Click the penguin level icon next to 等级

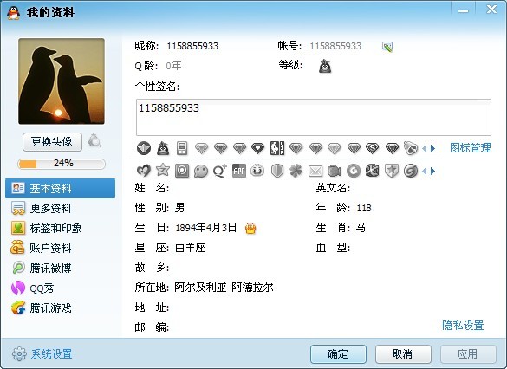pos(325,66)
